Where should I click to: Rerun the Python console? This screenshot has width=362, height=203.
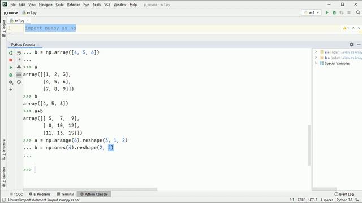point(11,53)
